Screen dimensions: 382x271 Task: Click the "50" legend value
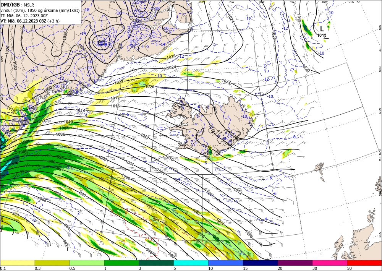tap(350, 268)
